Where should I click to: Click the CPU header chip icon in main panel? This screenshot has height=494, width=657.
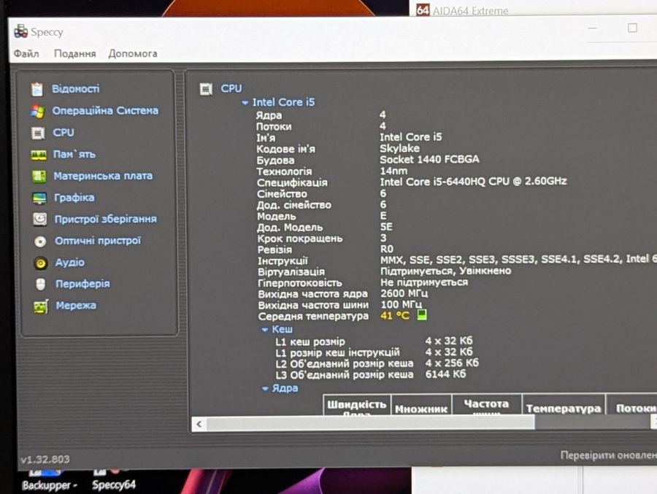pos(206,89)
